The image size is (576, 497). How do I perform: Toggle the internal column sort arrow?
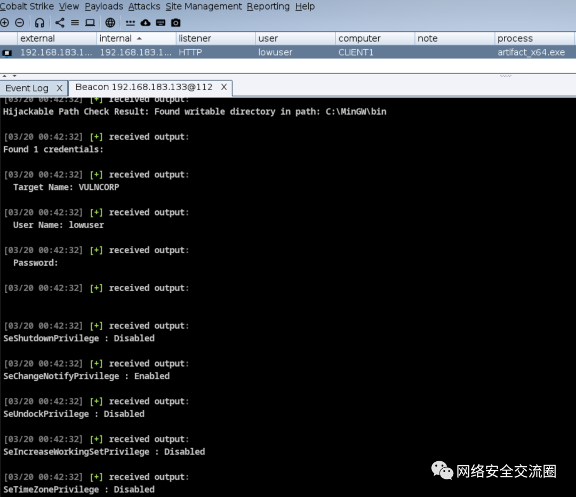(139, 38)
